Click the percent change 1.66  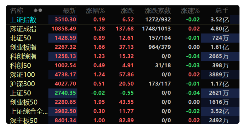99,47
